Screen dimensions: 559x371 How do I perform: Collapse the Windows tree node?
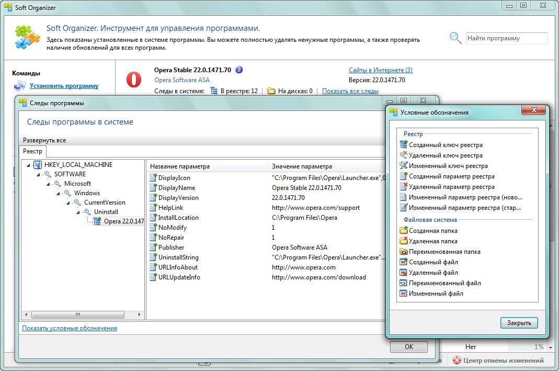tap(58, 194)
